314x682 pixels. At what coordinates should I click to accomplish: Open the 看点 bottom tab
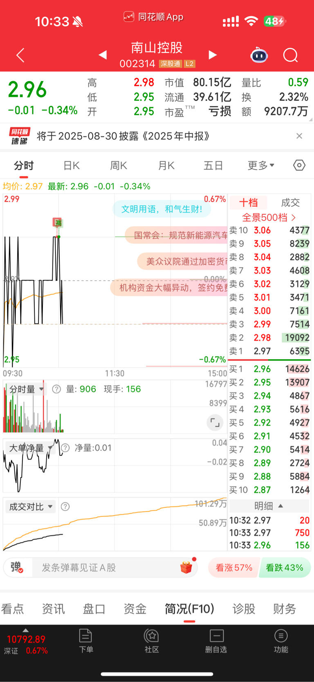12,609
